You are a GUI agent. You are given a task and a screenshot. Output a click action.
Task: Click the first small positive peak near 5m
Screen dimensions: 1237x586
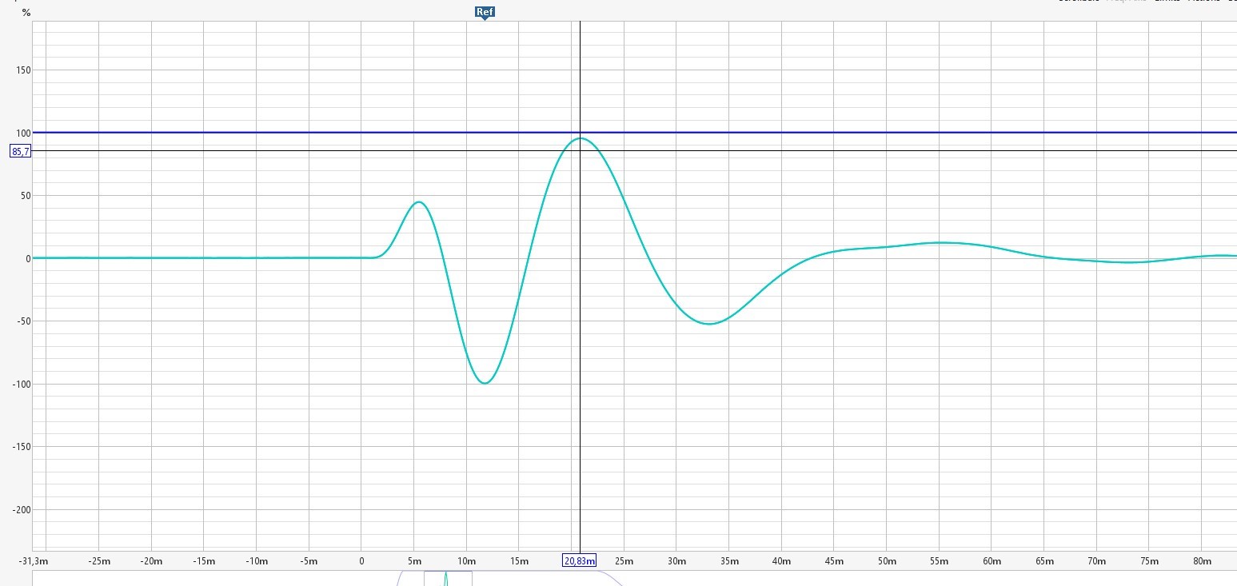[418, 202]
